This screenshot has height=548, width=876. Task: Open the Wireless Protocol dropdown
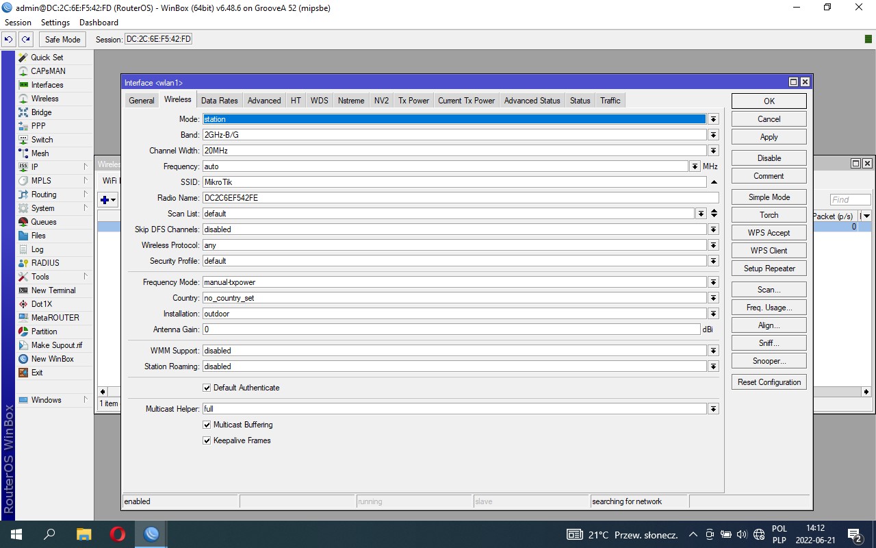point(713,245)
